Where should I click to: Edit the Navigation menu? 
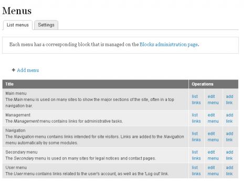213,137
